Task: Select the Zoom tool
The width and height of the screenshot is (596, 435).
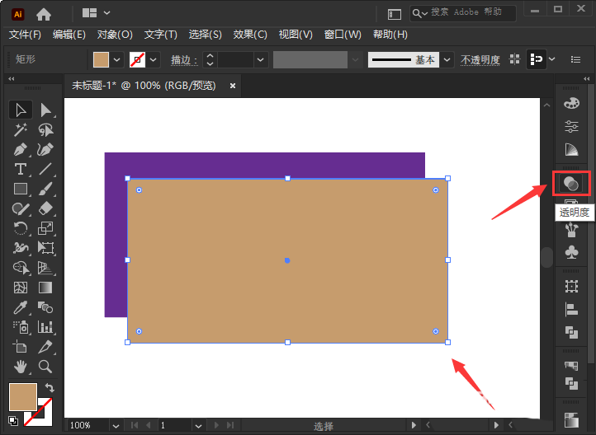Action: 45,367
